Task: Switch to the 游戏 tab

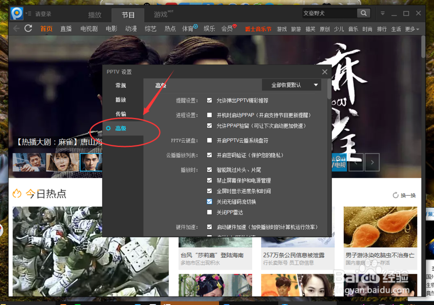Action: tap(161, 14)
